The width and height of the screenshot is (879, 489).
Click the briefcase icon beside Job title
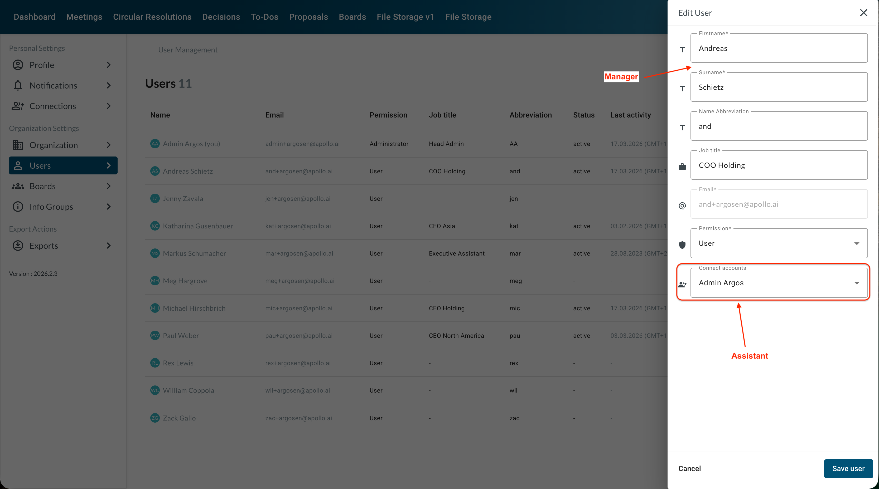click(x=682, y=167)
